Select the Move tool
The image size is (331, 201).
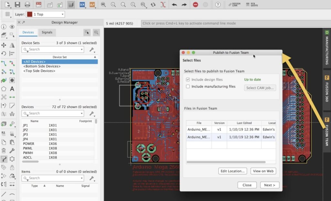click(4, 45)
